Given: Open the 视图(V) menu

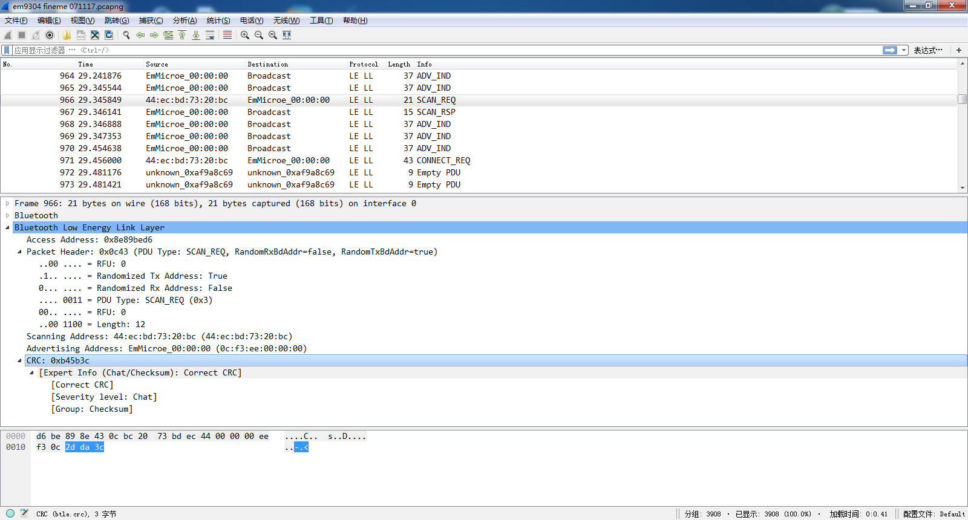Looking at the screenshot, I should coord(82,21).
